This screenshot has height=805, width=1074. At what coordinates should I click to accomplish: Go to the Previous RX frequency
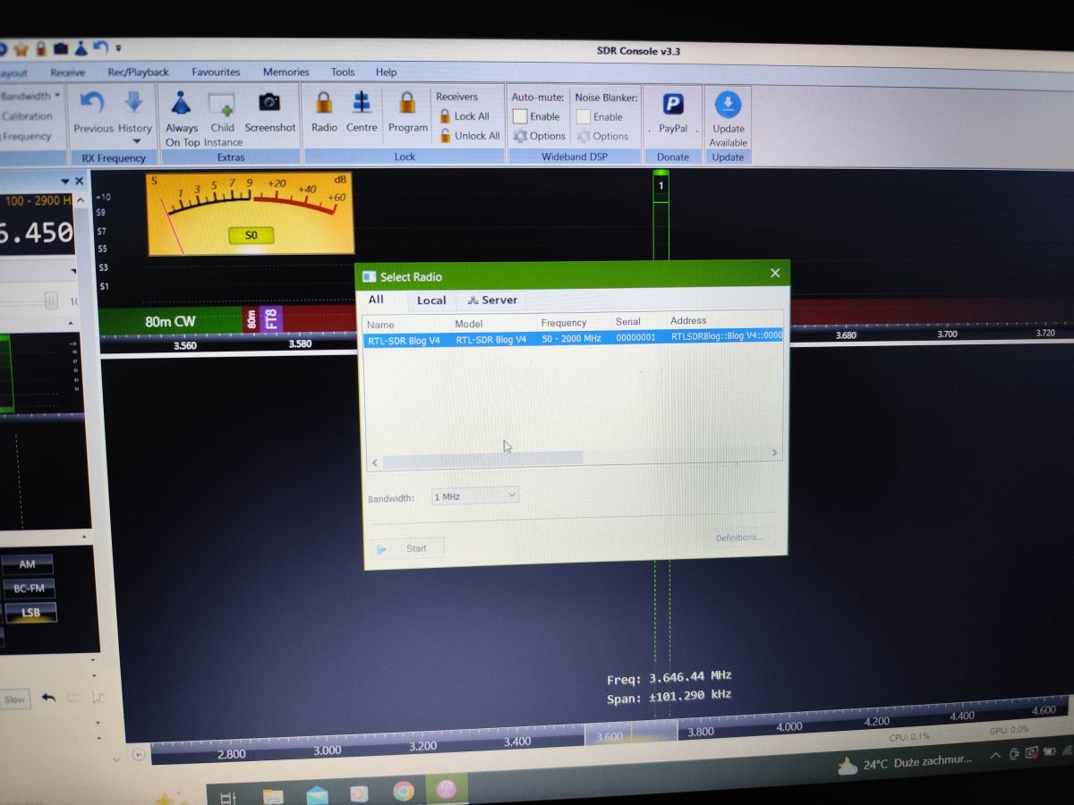(x=93, y=113)
